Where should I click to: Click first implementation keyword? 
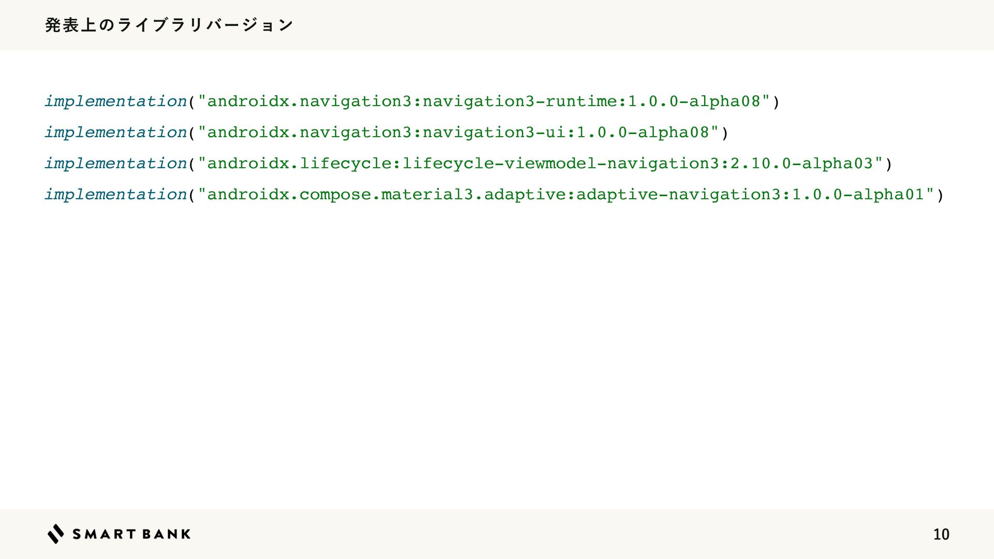(x=115, y=101)
